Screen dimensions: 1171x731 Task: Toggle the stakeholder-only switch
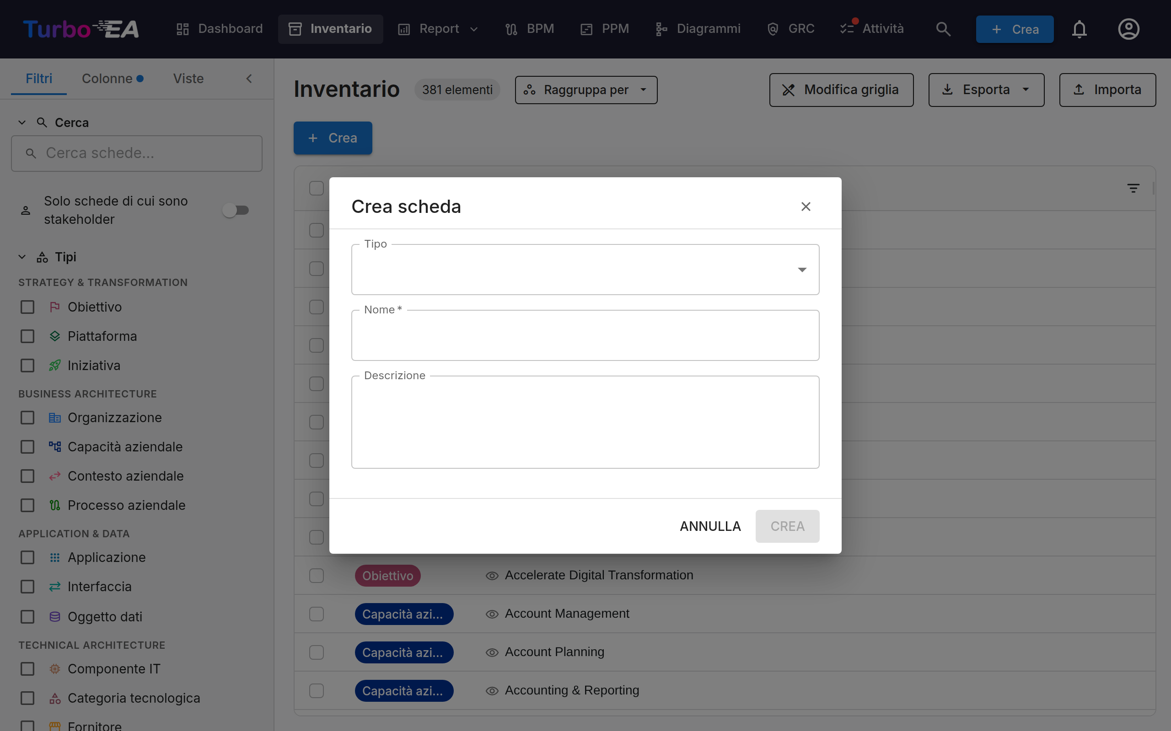click(236, 210)
